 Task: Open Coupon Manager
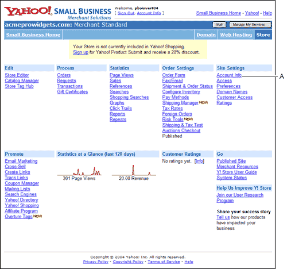coord(22,183)
